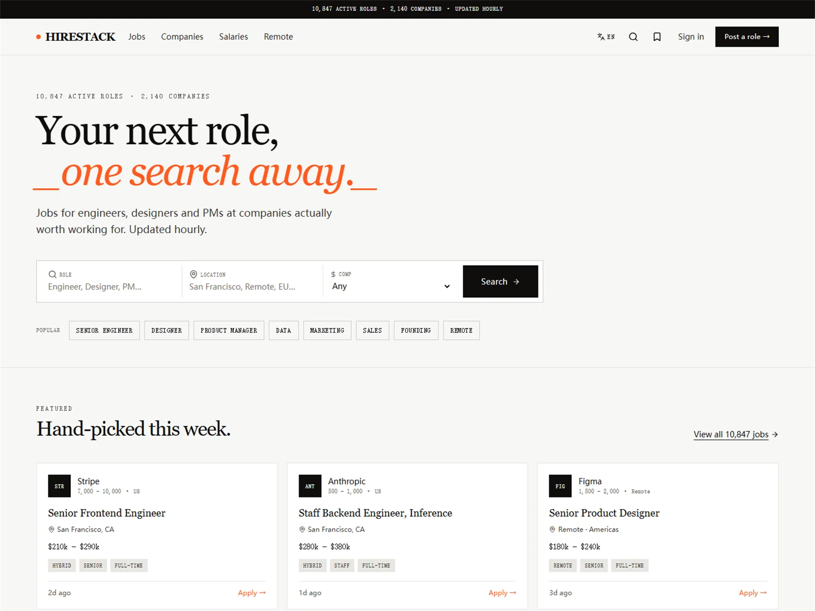Click the SENIOR tag on the Stripe card
The image size is (815, 611).
click(x=93, y=566)
